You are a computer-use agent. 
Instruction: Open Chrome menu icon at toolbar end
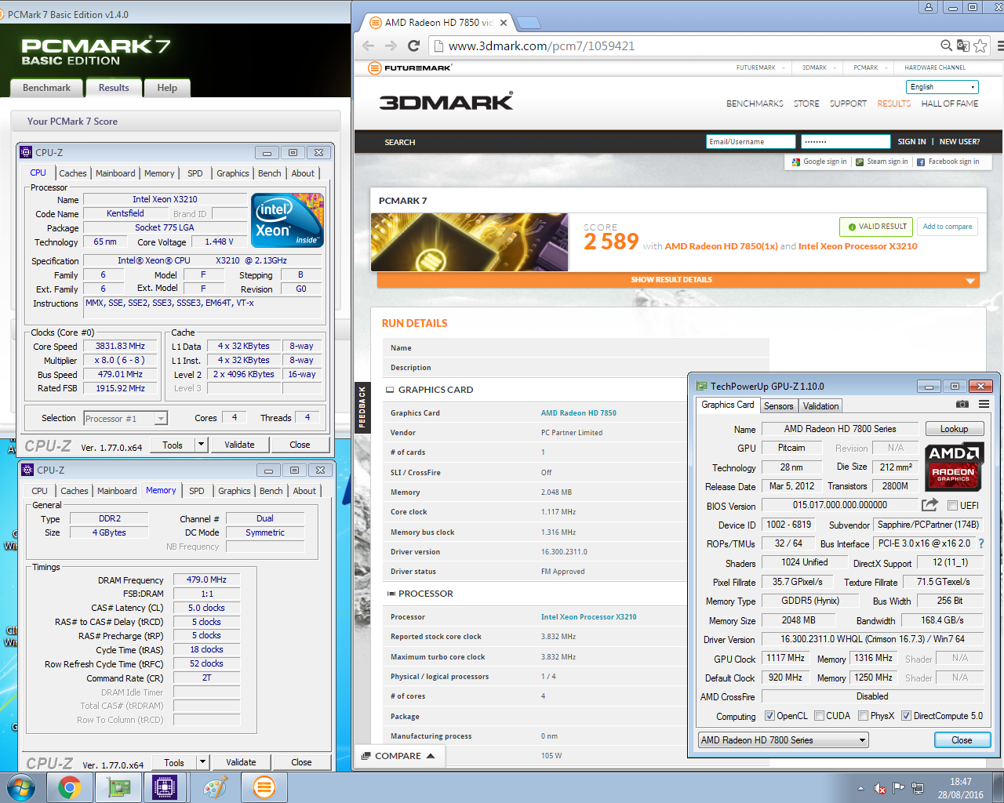(x=1000, y=45)
